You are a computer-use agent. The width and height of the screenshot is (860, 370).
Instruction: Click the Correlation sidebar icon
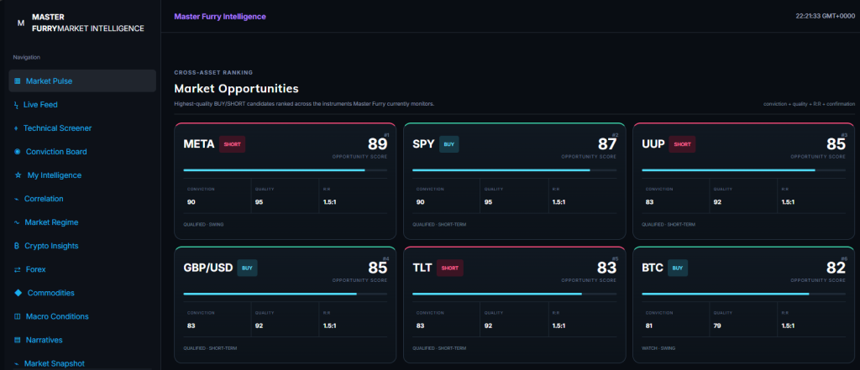(17, 199)
